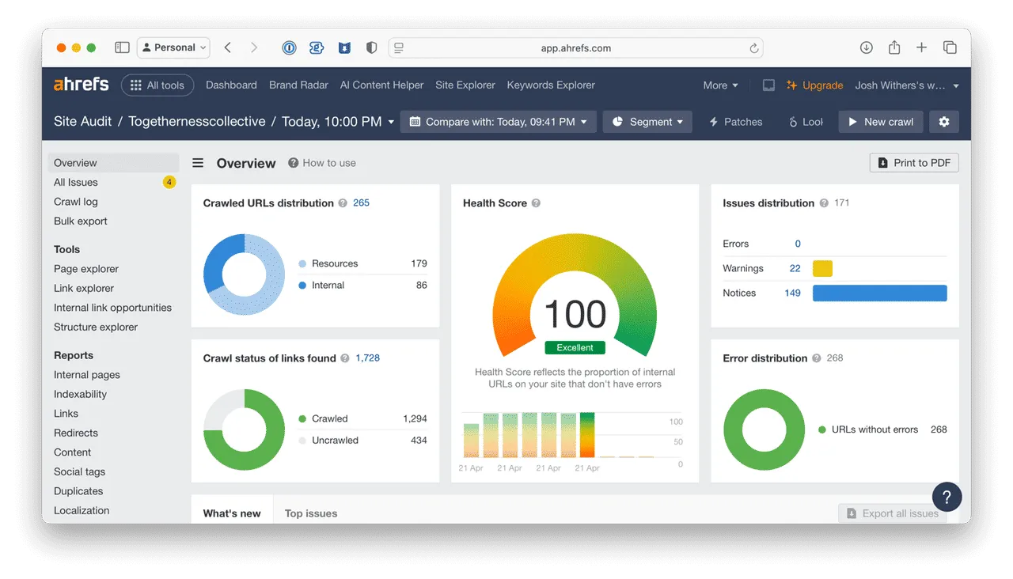The image size is (1013, 579).
Task: Collapse the sidebar with the hamburger icon
Action: tap(198, 163)
